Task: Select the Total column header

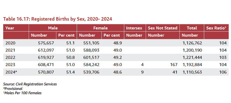Action: pos(192,28)
